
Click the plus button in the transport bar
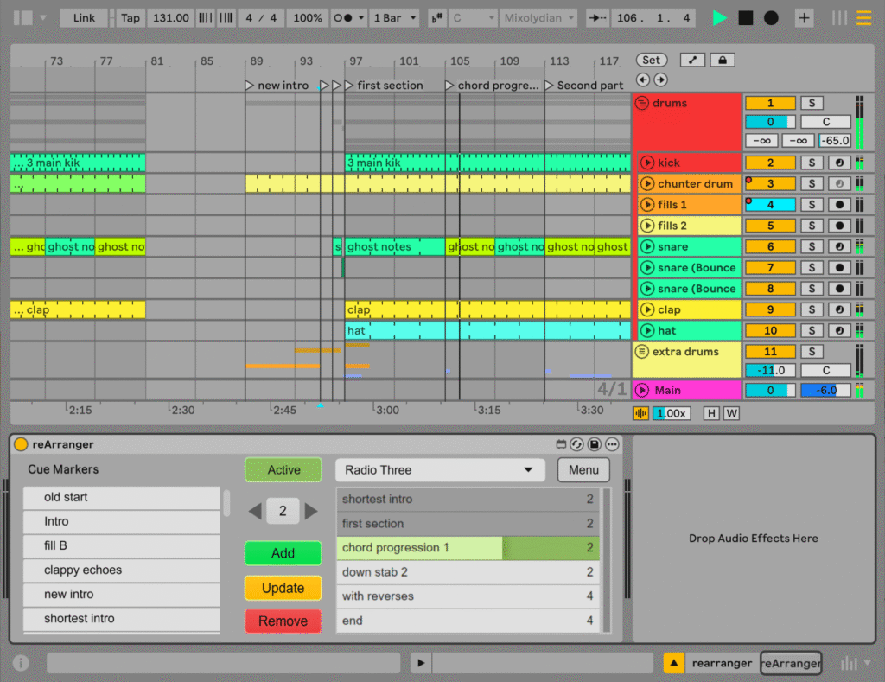point(804,18)
